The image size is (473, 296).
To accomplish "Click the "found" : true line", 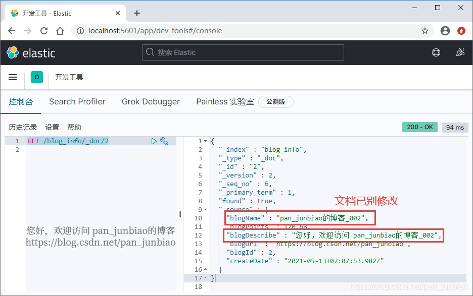I will pyautogui.click(x=247, y=201).
